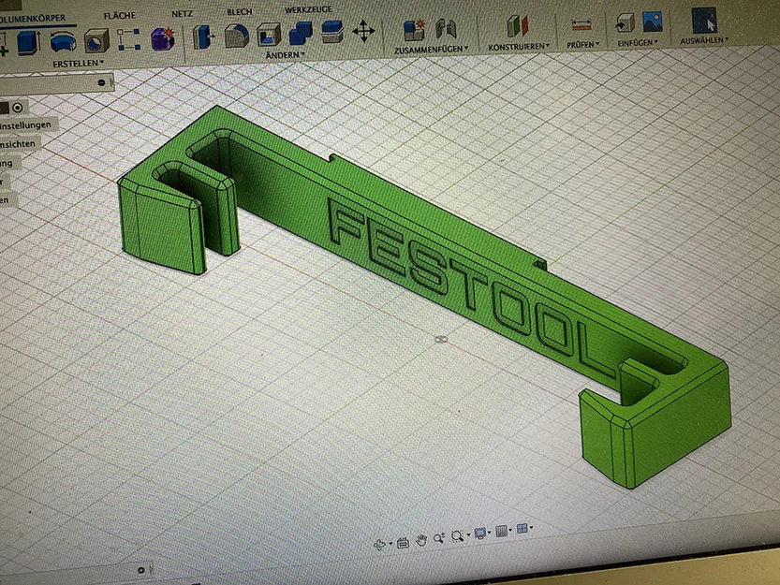Click the Viewports layout icon
The image size is (780, 585).
tap(522, 528)
